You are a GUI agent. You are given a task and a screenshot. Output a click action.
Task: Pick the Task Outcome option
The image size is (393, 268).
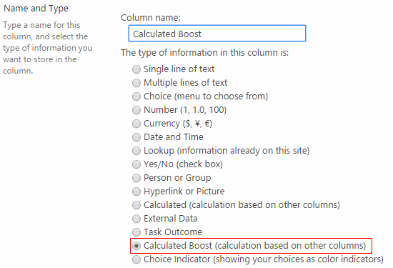coord(136,232)
